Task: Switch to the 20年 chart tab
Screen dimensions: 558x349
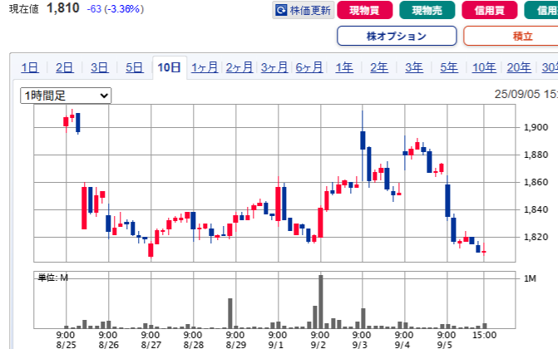Action: click(x=518, y=67)
